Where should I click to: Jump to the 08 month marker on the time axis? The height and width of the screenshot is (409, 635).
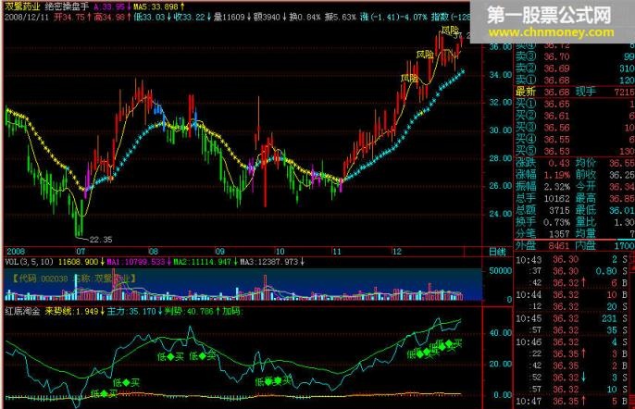[153, 251]
